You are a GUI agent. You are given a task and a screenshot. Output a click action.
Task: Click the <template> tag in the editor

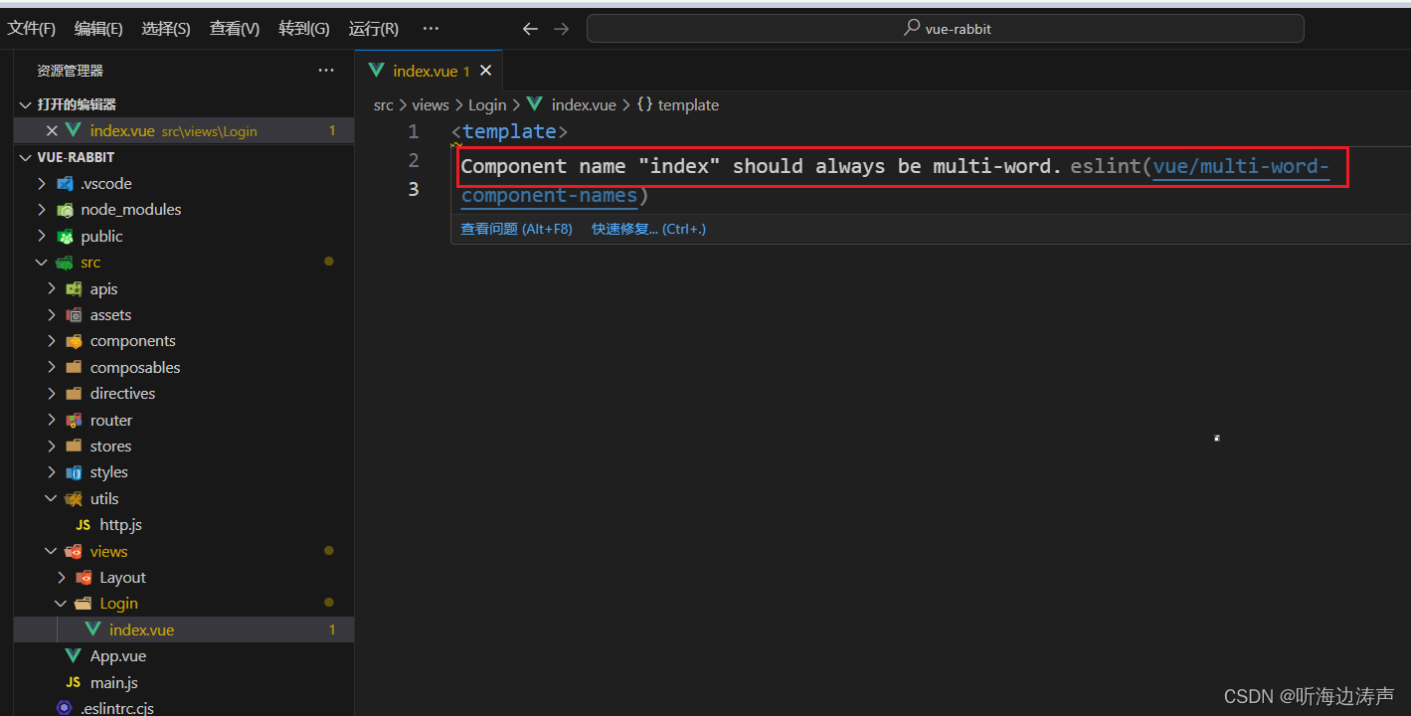[509, 132]
